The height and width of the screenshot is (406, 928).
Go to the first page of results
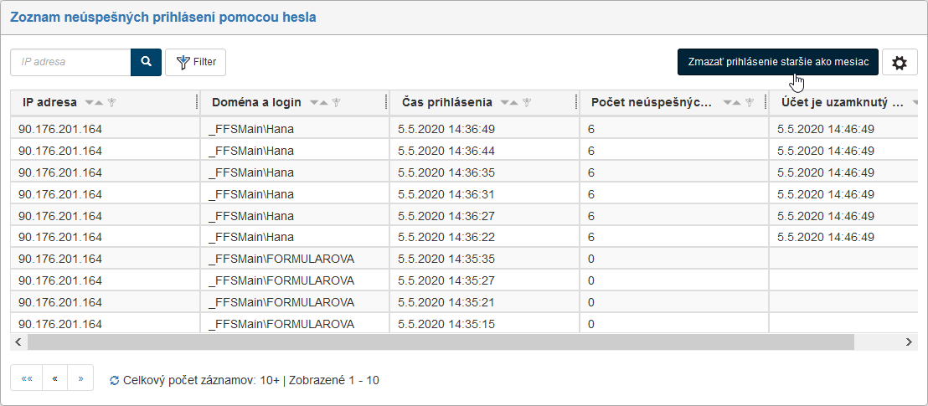(x=27, y=378)
